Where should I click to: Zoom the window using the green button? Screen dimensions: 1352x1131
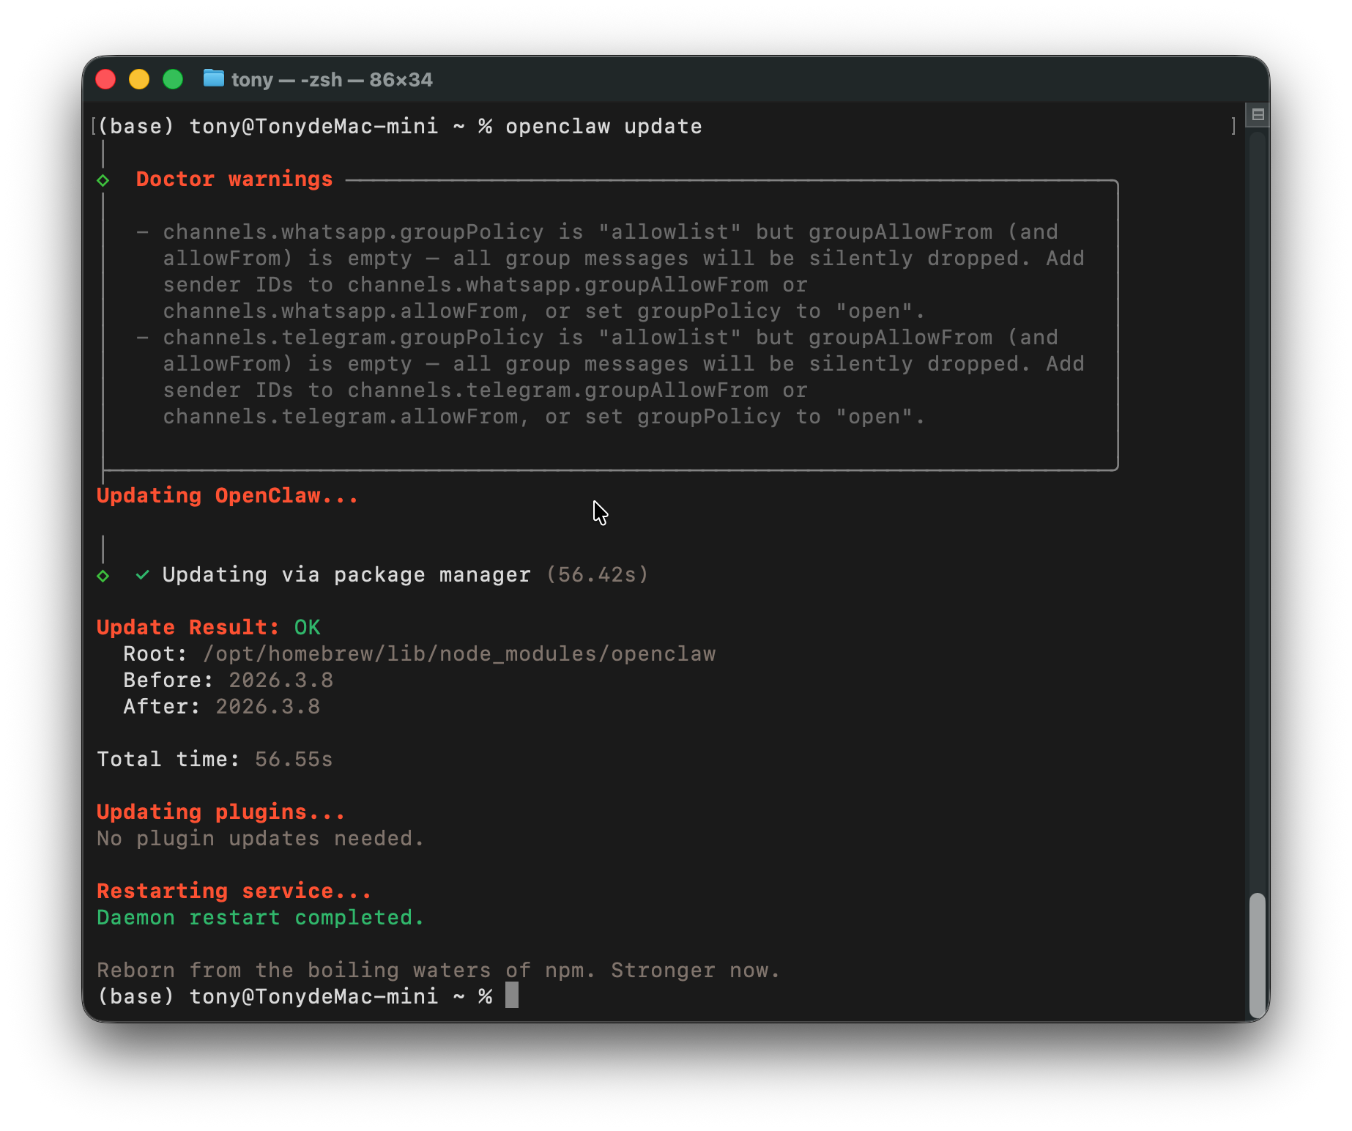tap(173, 79)
